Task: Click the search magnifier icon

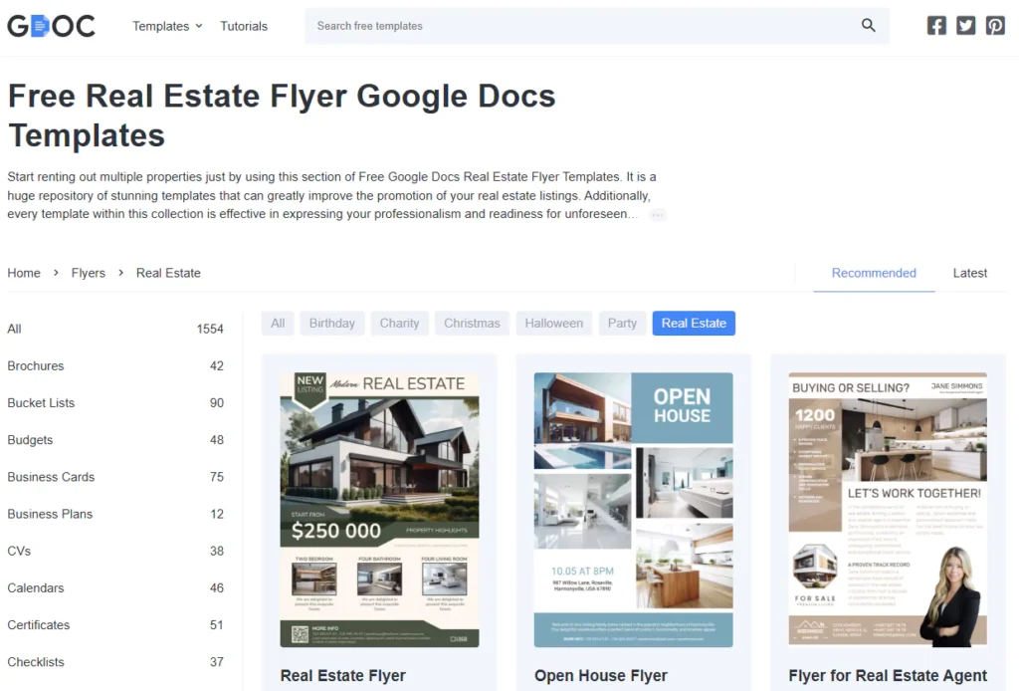Action: pyautogui.click(x=868, y=25)
